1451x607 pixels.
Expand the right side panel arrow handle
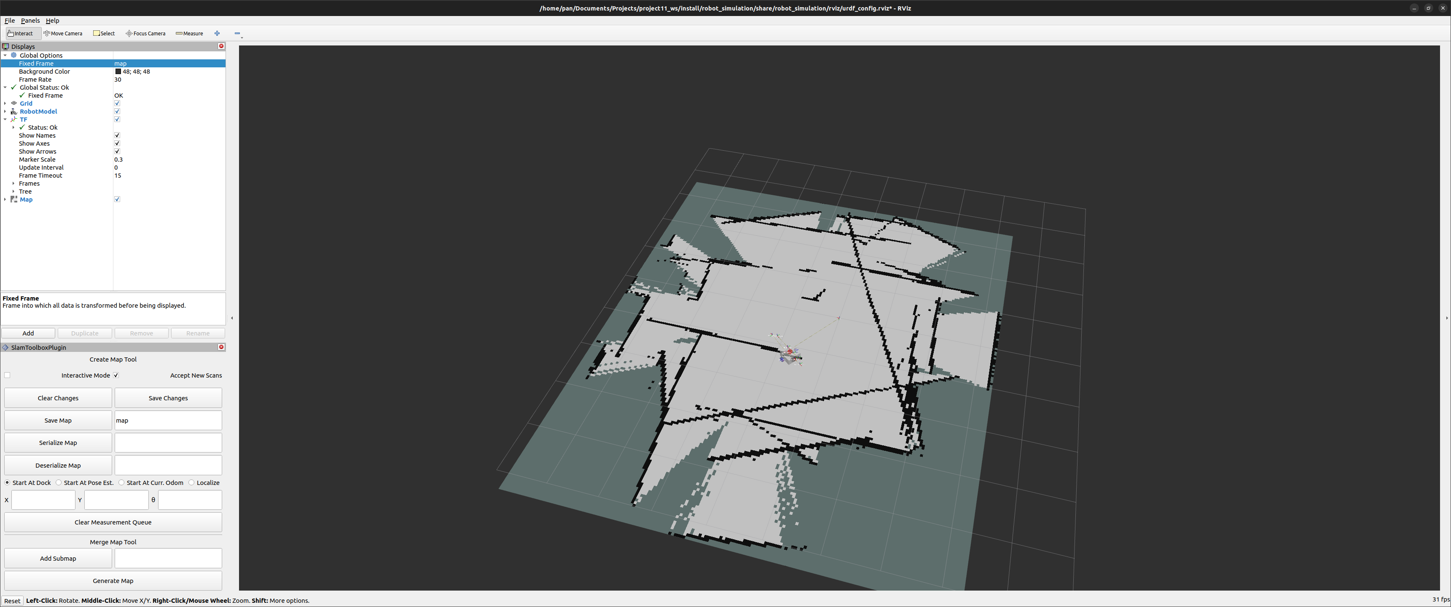[1446, 318]
